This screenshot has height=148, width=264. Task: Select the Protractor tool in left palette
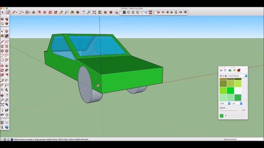pos(2,86)
